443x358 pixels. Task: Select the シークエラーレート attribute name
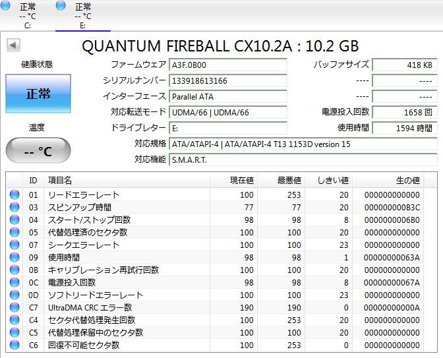(x=84, y=245)
